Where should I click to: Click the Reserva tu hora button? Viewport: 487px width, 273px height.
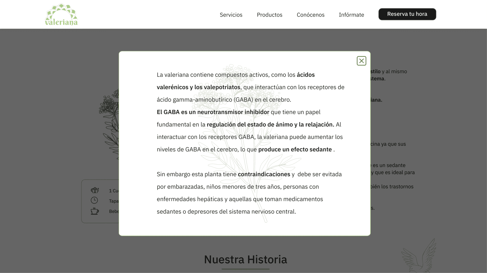407,14
